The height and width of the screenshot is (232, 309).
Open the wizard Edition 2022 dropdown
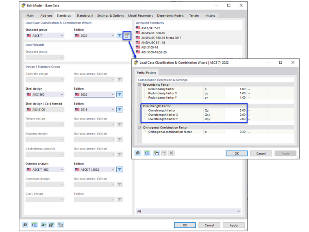coord(94,36)
